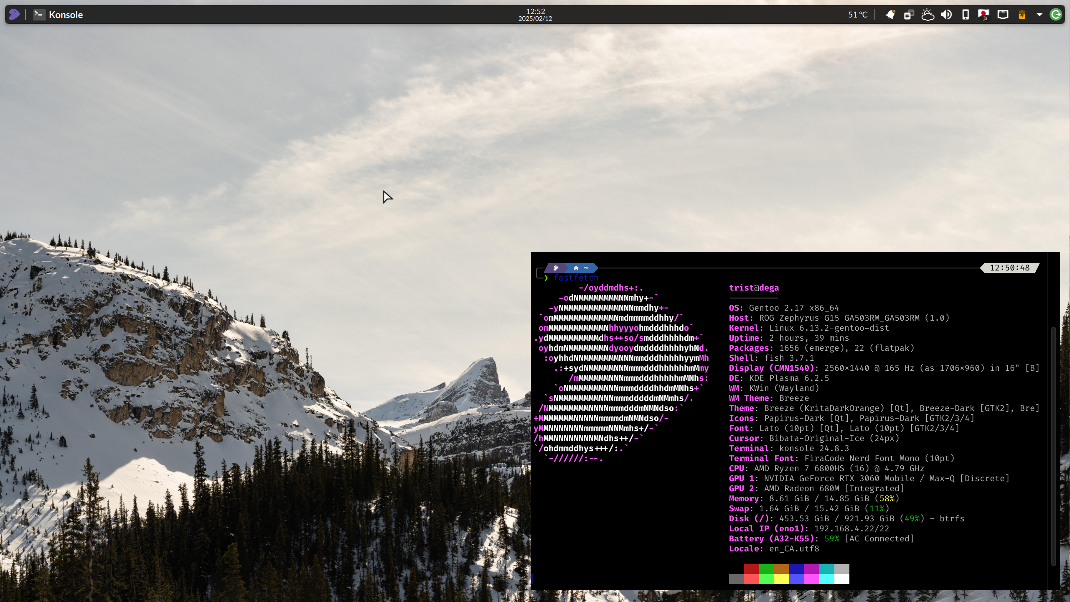
Task: Click the Locale: en_CA.utf8 line
Action: [x=774, y=549]
